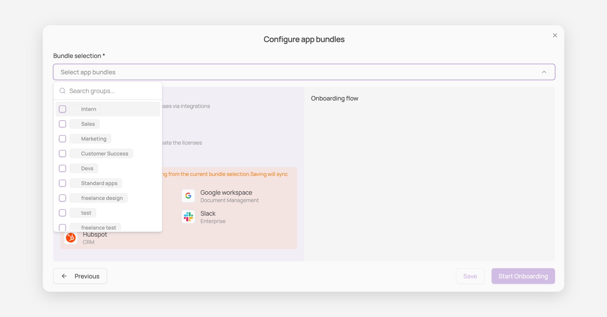Click the search magnifier icon
Image resolution: width=607 pixels, height=317 pixels.
click(62, 91)
